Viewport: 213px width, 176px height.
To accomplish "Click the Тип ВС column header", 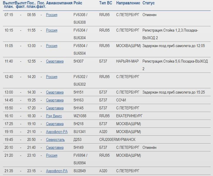I will (106, 3).
